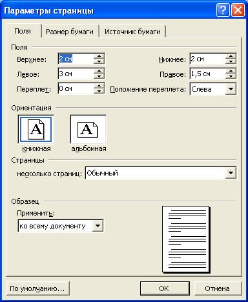
Task: Increase Верхнее margin with up arrow
Action: coord(99,56)
